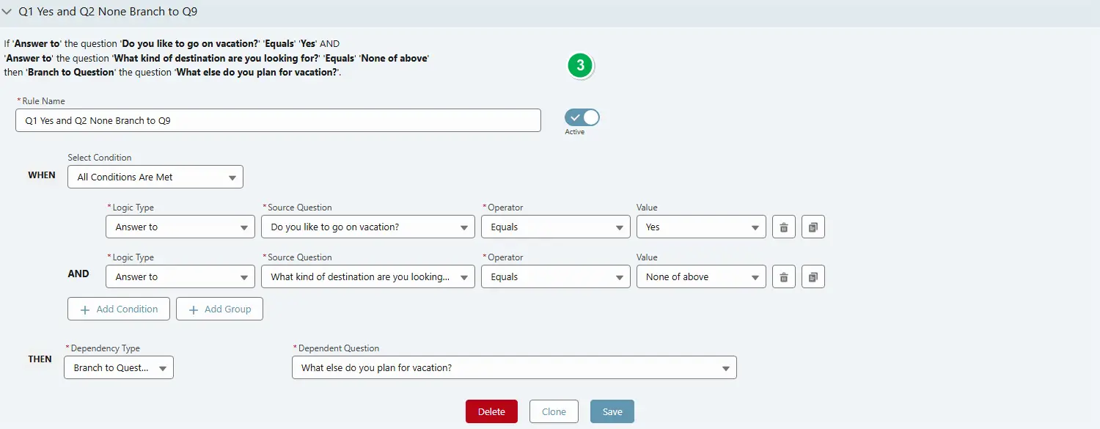
Task: Click inside the Rule Name field
Action: point(278,120)
